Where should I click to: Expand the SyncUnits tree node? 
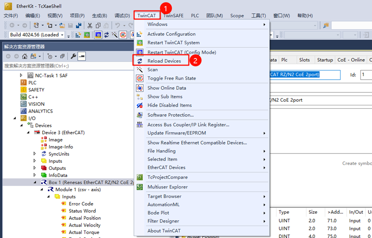[34, 154]
